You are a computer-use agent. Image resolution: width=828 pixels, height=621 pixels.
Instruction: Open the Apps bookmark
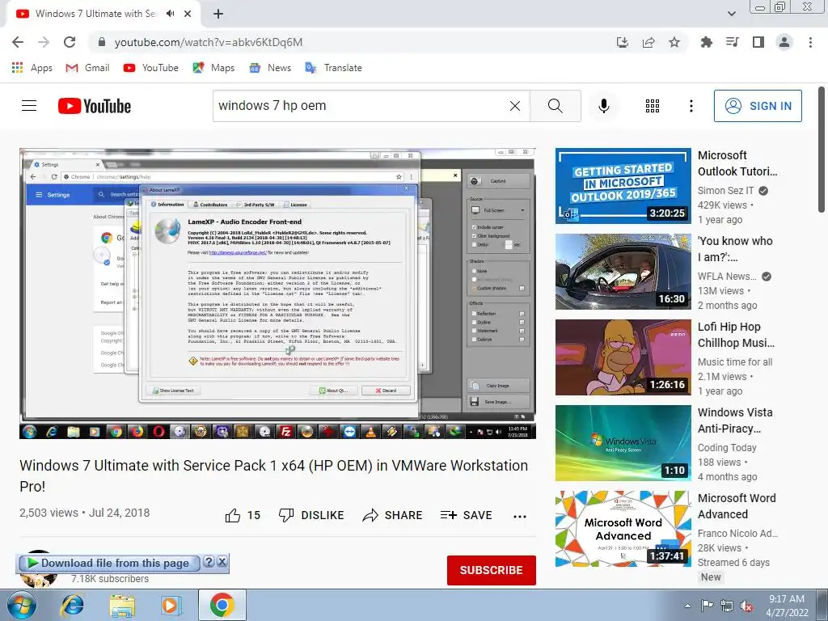pyautogui.click(x=32, y=68)
